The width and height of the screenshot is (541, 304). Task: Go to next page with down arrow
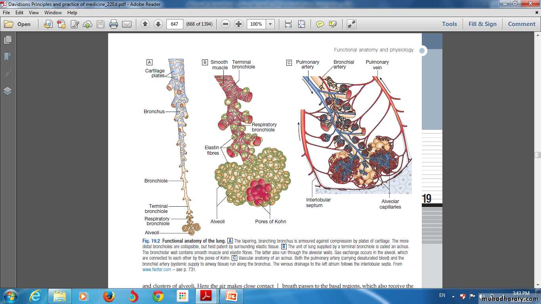pos(158,24)
